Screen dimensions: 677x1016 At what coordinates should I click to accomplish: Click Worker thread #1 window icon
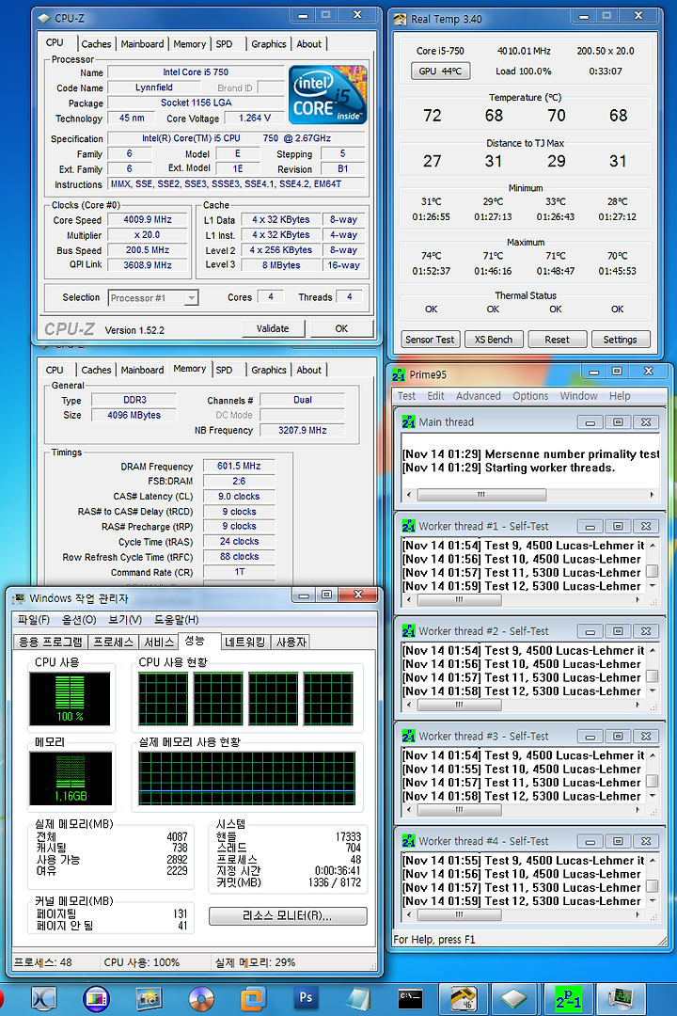(408, 526)
